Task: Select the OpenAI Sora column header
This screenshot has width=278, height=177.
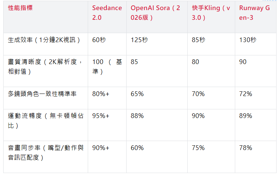Action: 155,13
